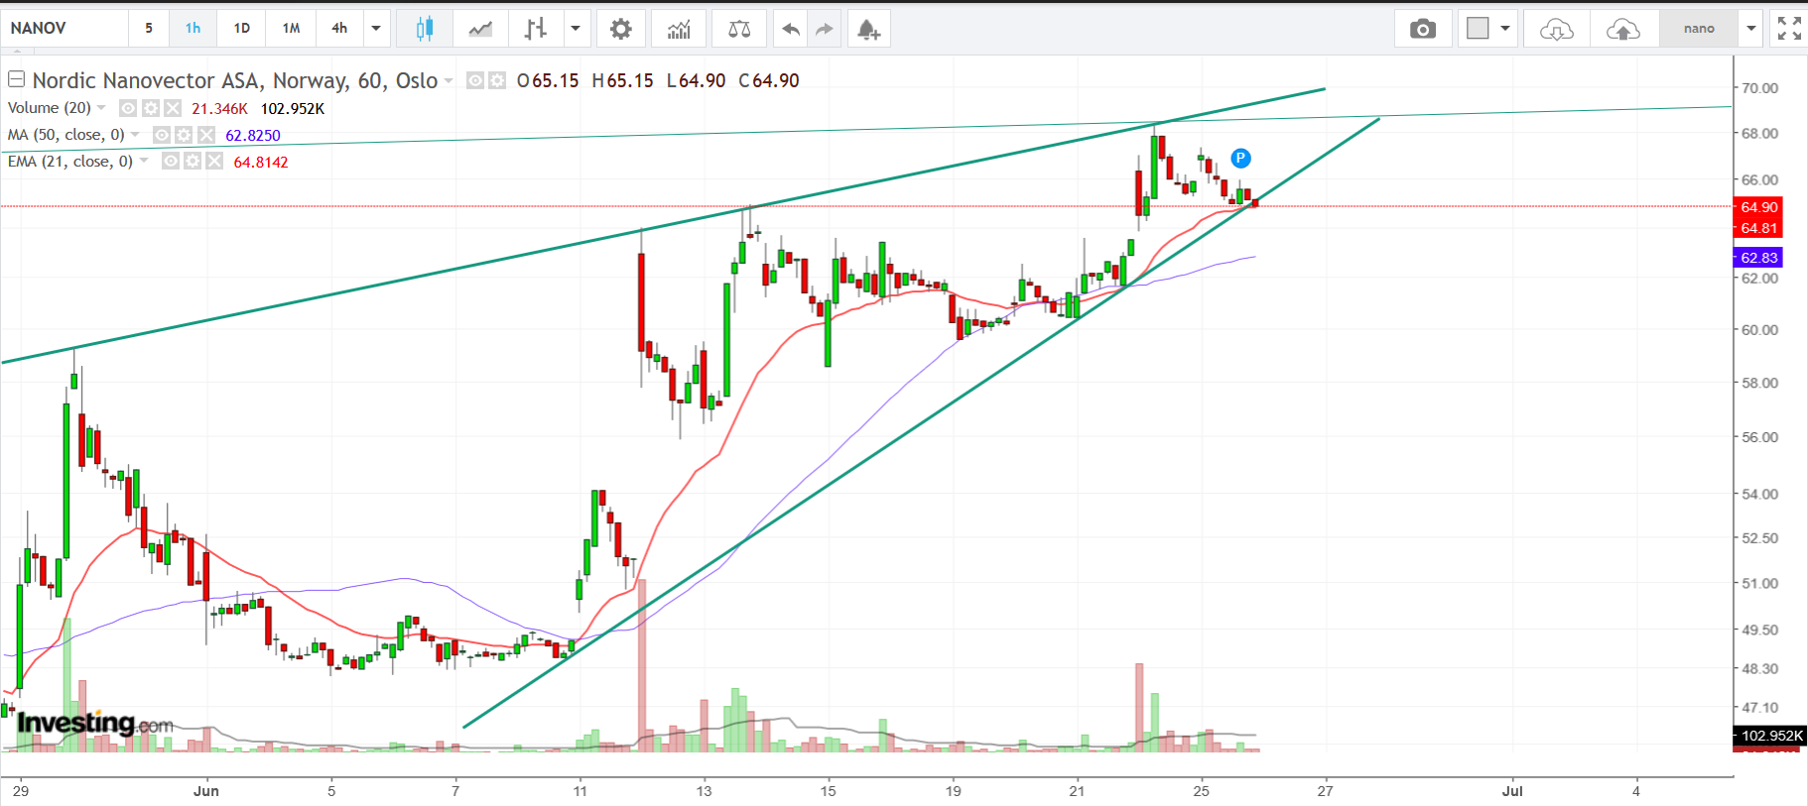Create a price alert with bell icon

click(x=868, y=29)
